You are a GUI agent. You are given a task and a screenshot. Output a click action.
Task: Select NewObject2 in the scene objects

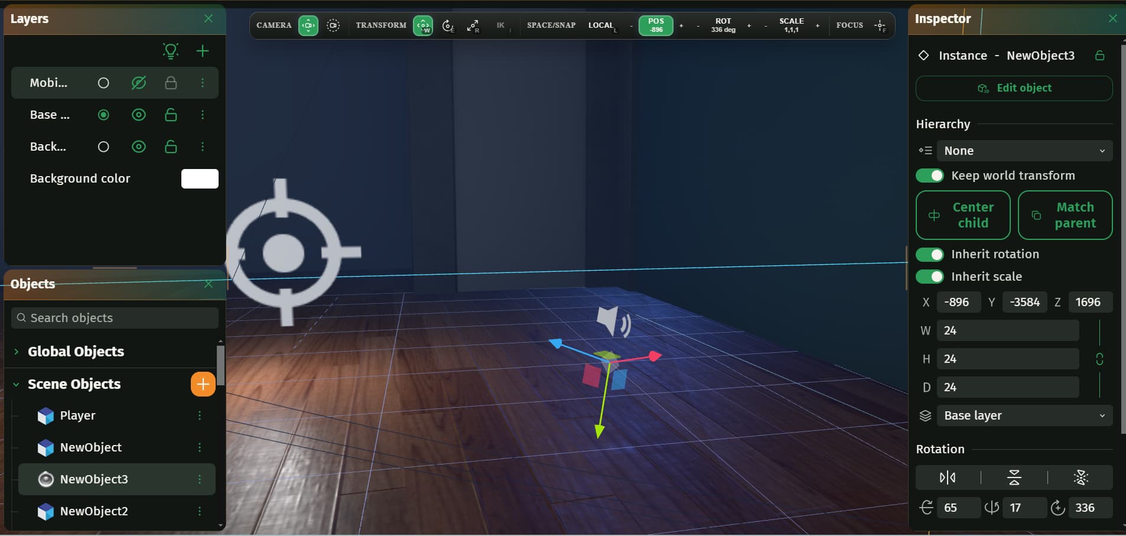click(94, 511)
